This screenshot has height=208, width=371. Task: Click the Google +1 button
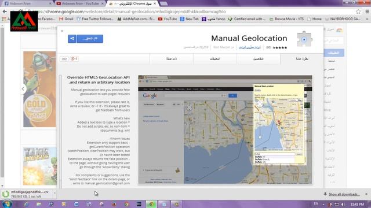(75, 59)
